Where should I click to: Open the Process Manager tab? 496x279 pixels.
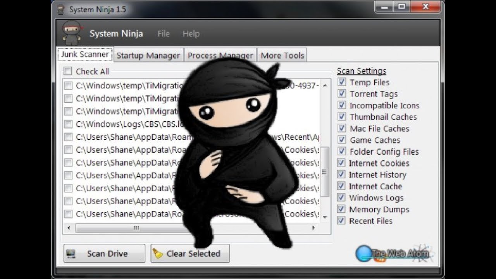[220, 55]
